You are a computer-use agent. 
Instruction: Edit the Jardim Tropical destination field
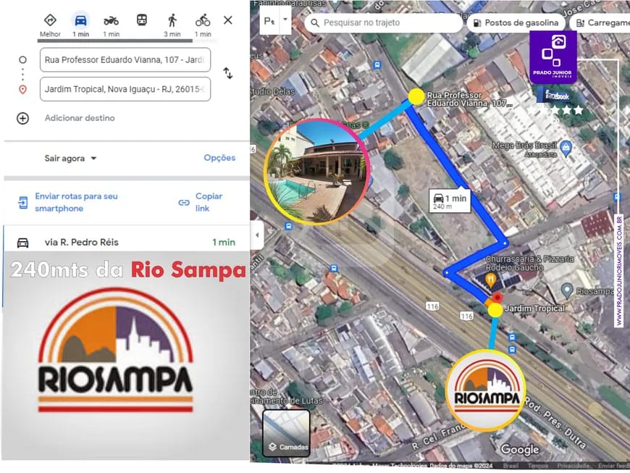[125, 89]
